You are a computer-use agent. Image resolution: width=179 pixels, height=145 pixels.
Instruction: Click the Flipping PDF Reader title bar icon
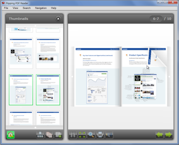click(x=3, y=3)
